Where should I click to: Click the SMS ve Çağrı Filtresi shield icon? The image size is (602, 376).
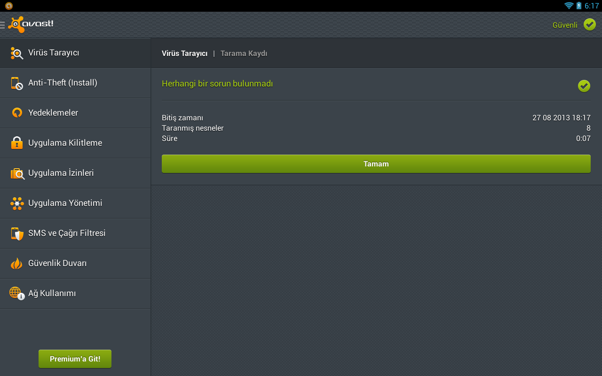tap(17, 234)
